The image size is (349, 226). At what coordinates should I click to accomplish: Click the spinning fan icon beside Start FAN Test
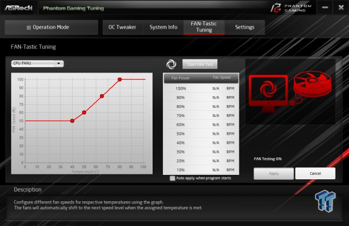point(171,64)
